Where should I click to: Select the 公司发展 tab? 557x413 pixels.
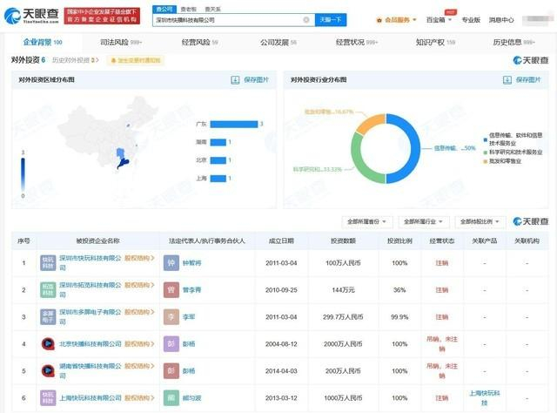click(278, 43)
